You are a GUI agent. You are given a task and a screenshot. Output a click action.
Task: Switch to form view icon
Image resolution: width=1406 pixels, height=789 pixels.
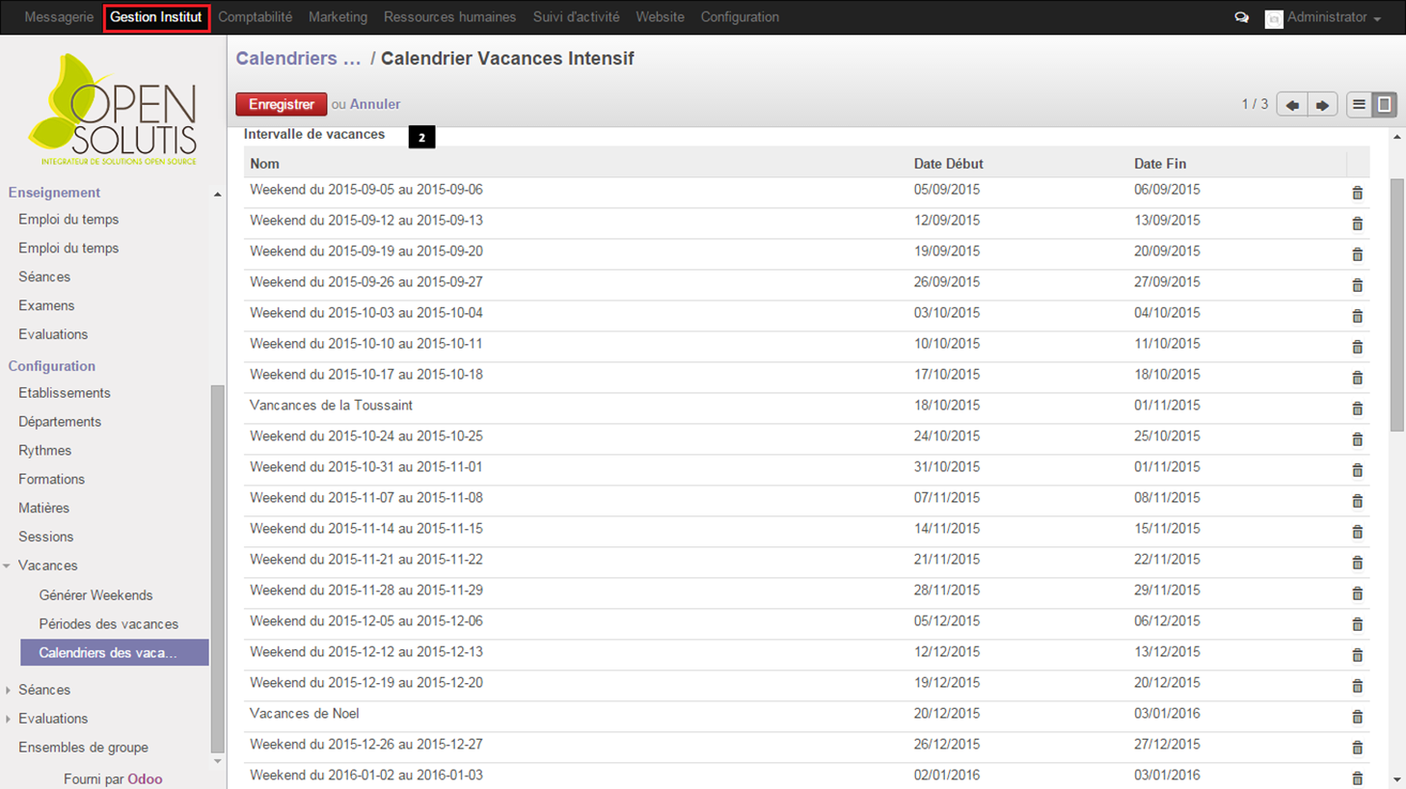coord(1384,104)
